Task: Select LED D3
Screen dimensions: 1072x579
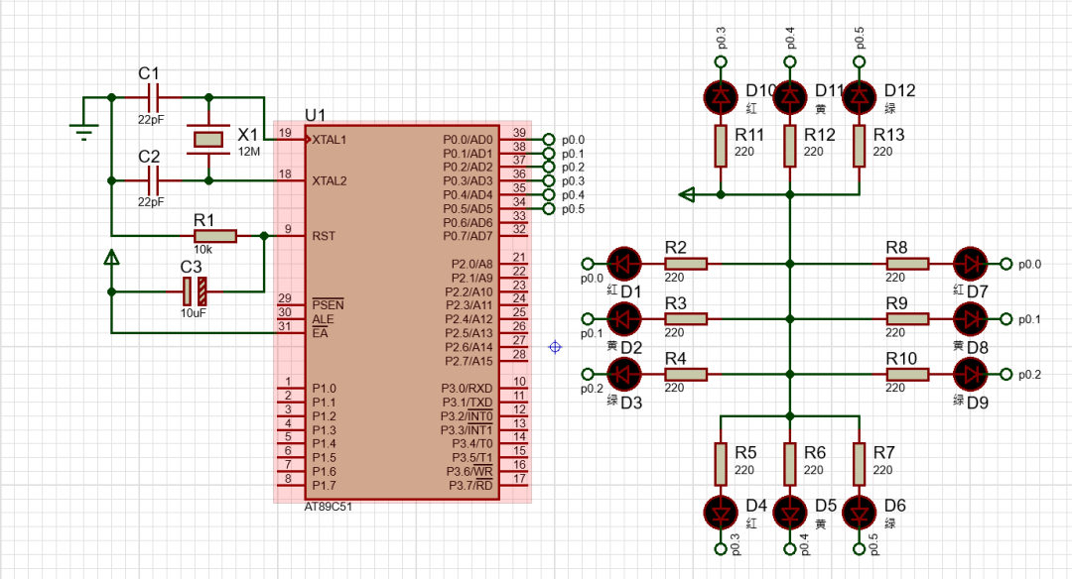Action: (624, 374)
